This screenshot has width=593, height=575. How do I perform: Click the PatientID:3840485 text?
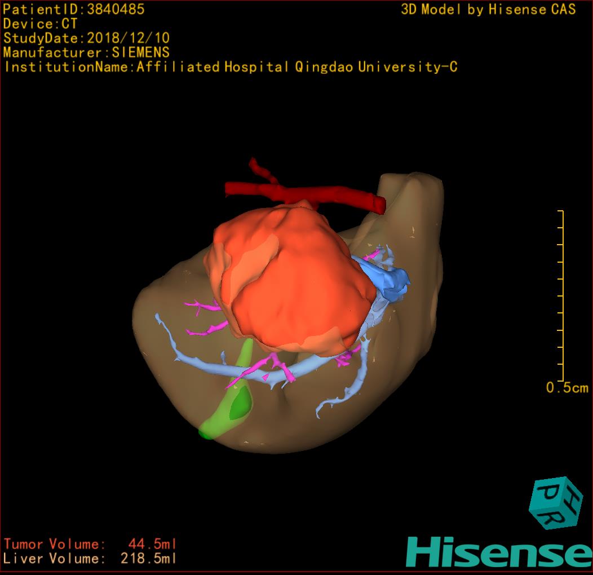(74, 9)
